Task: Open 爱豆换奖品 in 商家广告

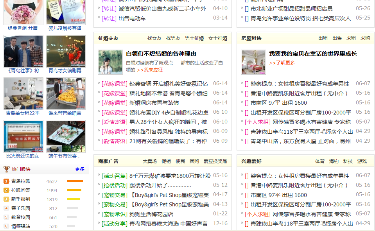Action: 215,161
